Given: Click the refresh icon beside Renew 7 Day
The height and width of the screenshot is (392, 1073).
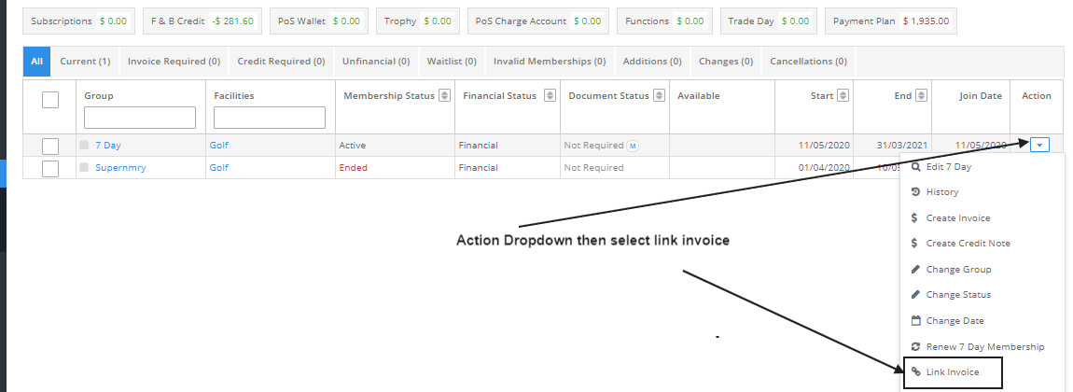Looking at the screenshot, I should click(916, 347).
